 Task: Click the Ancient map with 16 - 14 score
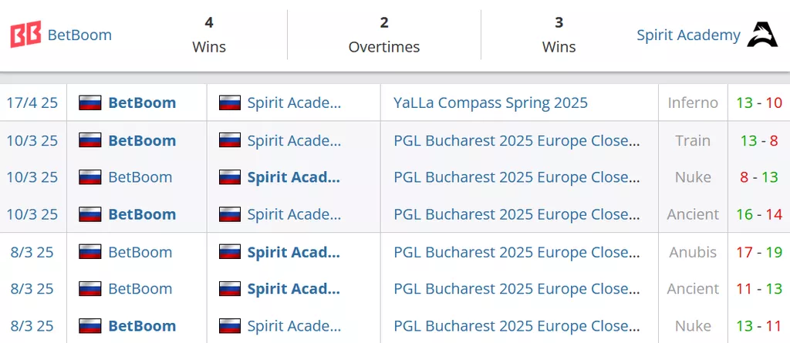(x=693, y=214)
